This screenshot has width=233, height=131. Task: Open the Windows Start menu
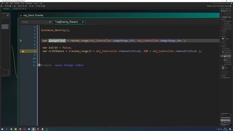[x=2, y=129]
